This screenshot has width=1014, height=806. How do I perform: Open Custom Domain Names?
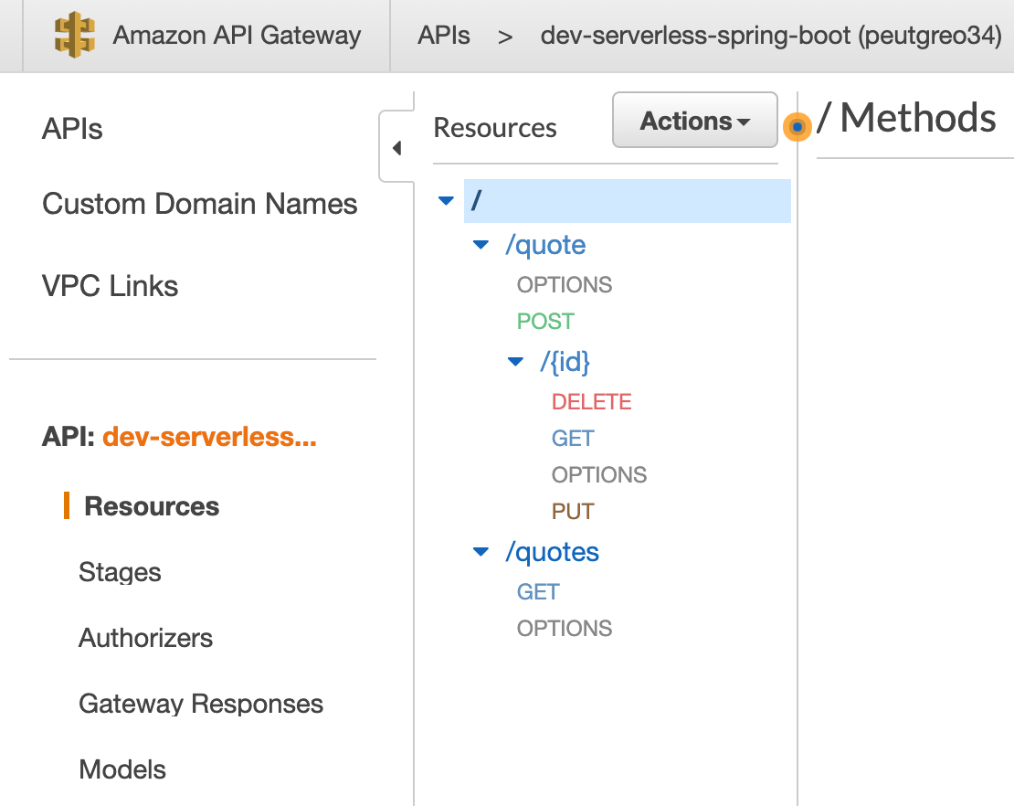click(199, 204)
